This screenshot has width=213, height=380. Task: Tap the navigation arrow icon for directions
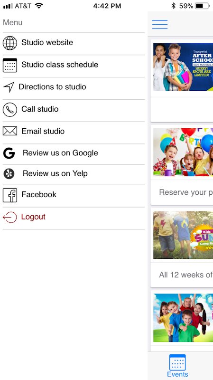click(9, 87)
